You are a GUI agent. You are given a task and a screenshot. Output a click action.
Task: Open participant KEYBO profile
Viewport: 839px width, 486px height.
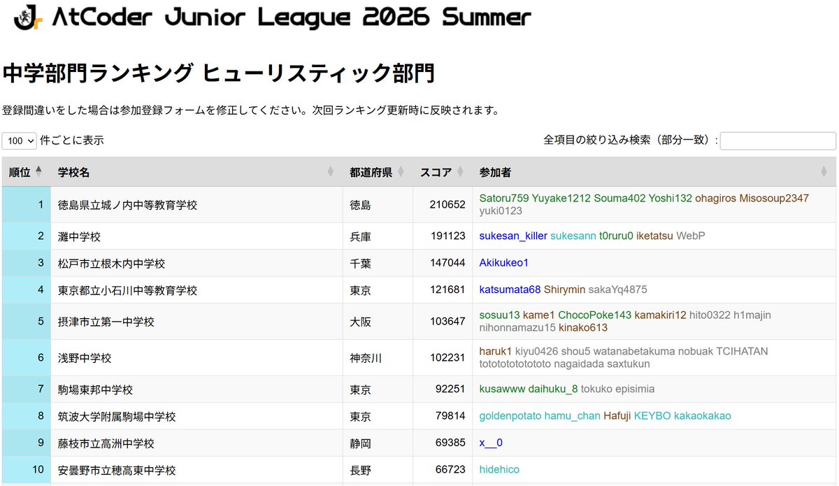[652, 416]
